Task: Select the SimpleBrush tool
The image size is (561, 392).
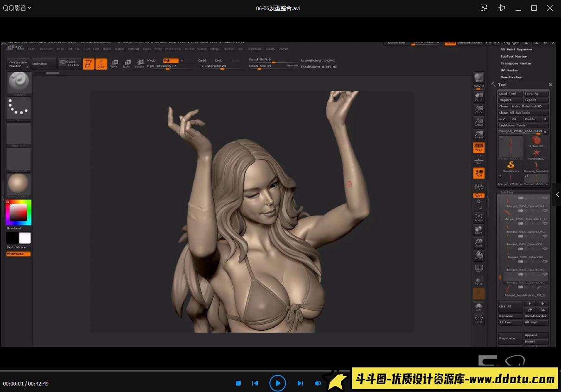Action: point(510,167)
